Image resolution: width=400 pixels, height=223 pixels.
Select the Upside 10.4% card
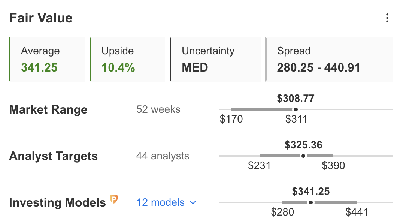pos(127,59)
